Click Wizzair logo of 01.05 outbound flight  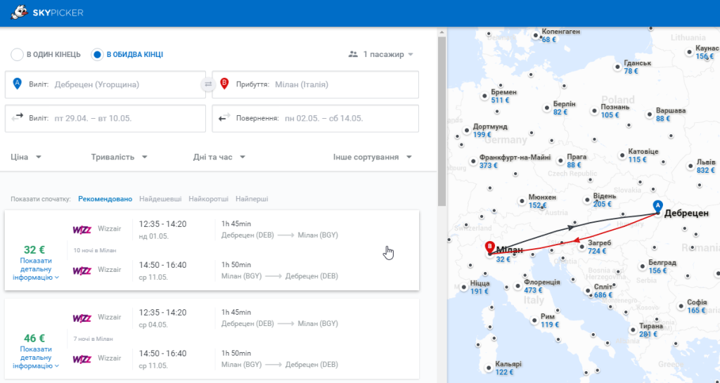(x=82, y=229)
